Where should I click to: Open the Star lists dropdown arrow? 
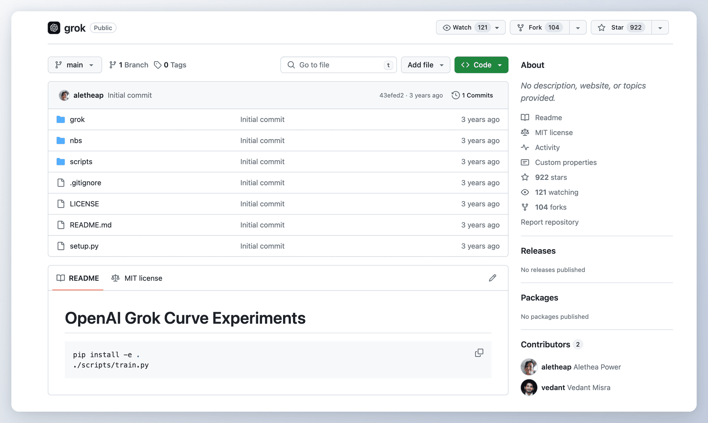(660, 28)
